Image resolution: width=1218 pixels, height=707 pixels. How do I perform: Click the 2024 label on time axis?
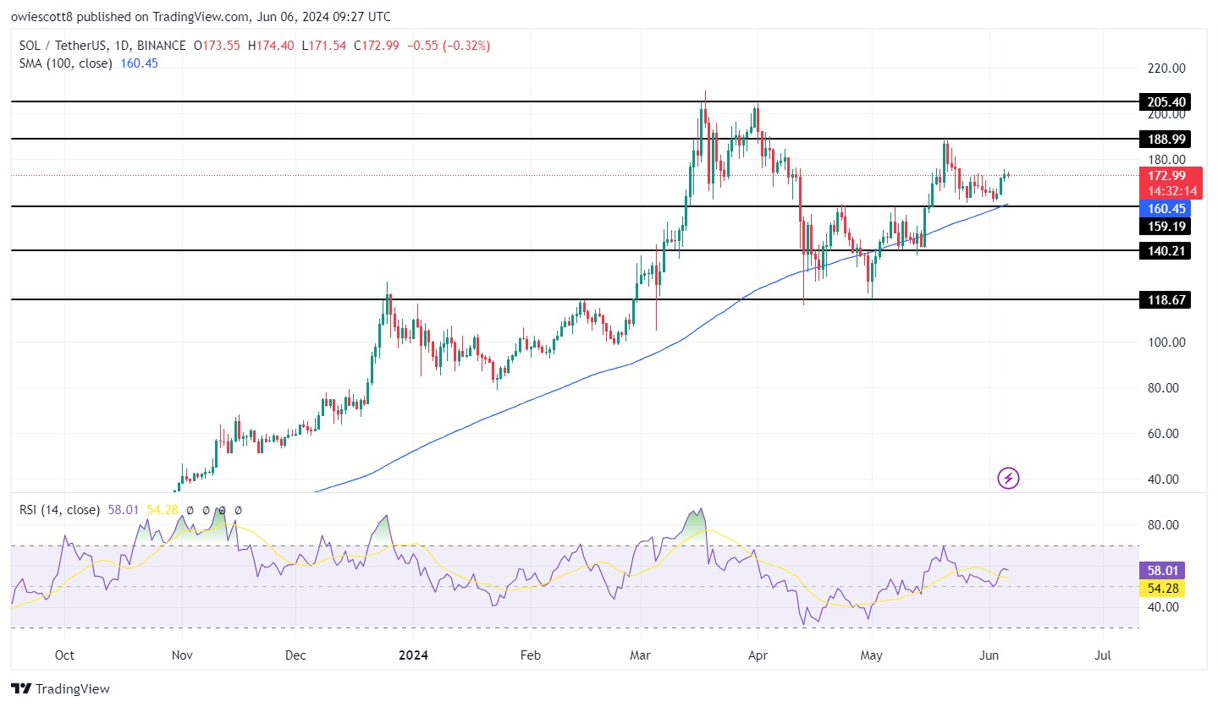(x=412, y=655)
